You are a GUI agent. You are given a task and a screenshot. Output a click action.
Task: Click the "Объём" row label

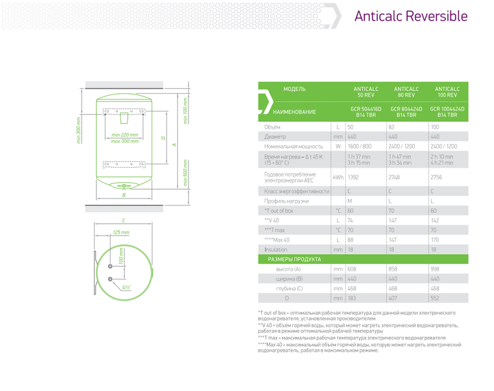click(x=272, y=127)
